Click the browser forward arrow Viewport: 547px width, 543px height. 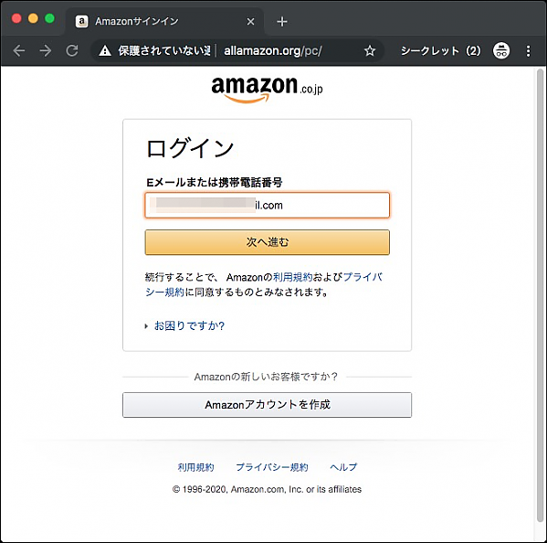(46, 51)
